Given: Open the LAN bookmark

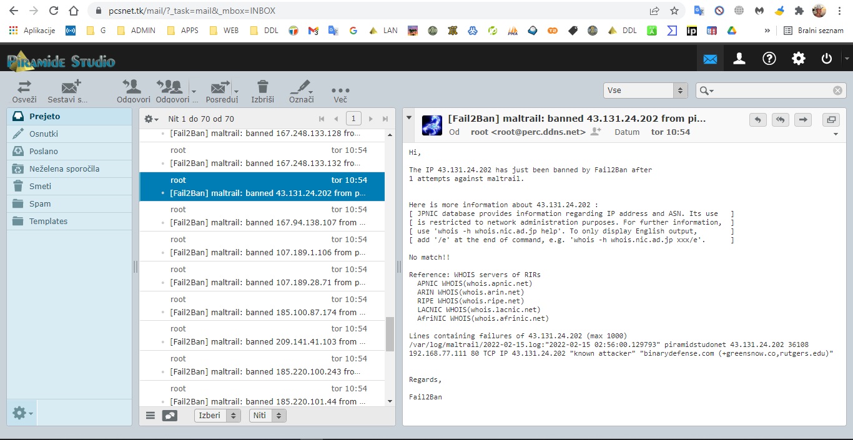Looking at the screenshot, I should click(x=383, y=30).
